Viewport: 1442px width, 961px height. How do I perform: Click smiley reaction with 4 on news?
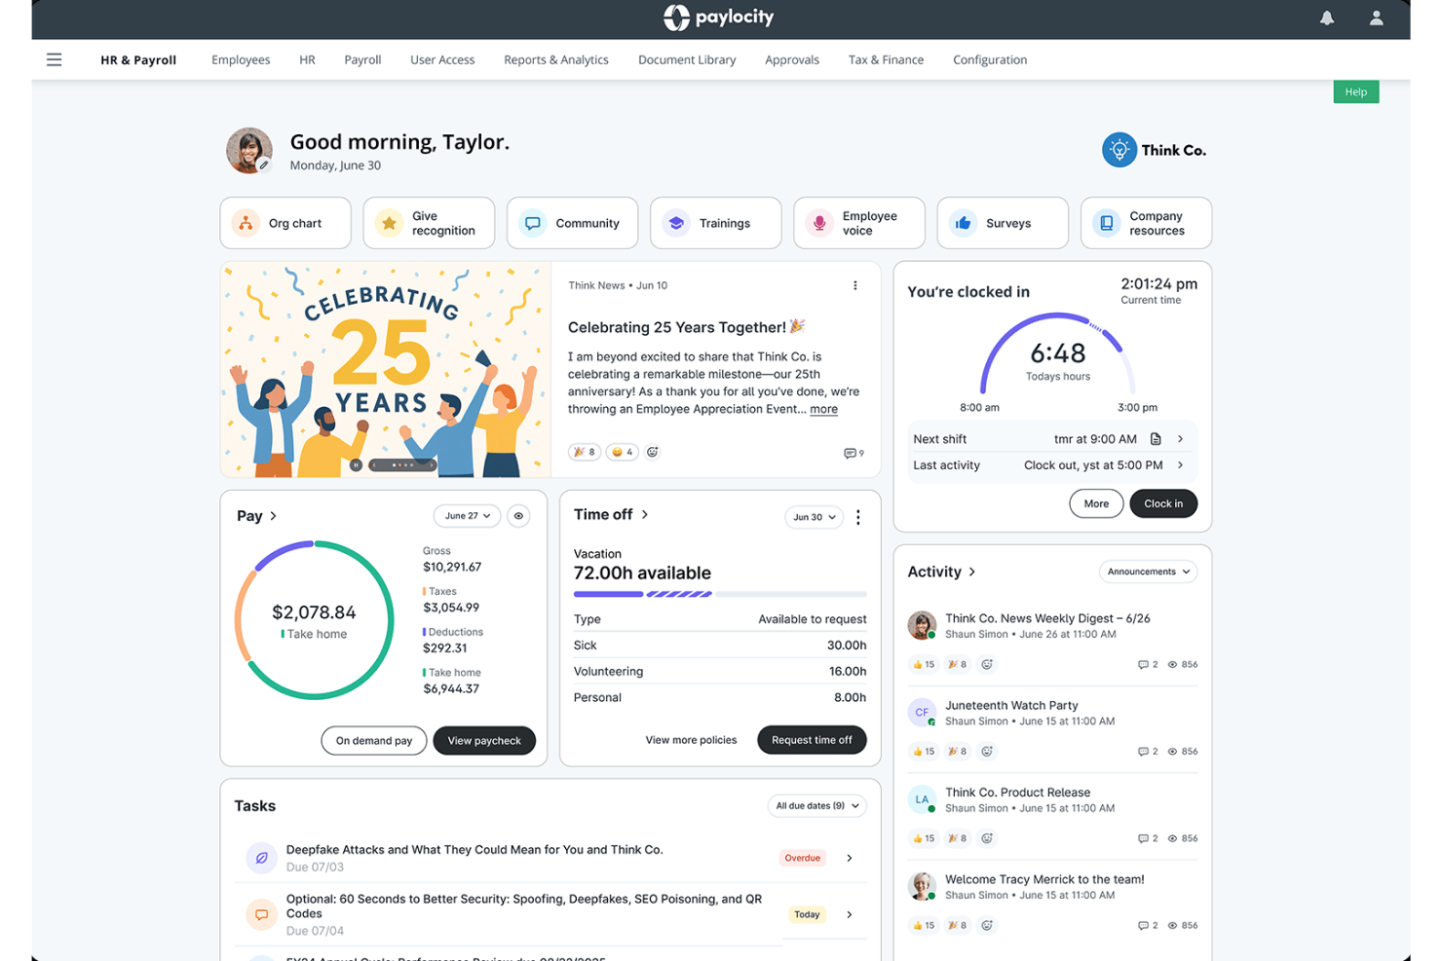pyautogui.click(x=622, y=452)
